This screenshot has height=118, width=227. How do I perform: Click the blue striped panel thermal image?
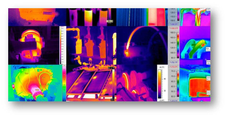131,17
